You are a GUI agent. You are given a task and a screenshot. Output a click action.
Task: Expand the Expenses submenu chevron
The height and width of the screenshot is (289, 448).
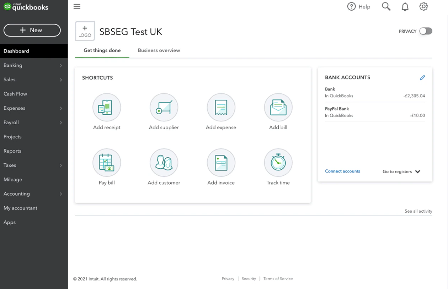pos(61,108)
